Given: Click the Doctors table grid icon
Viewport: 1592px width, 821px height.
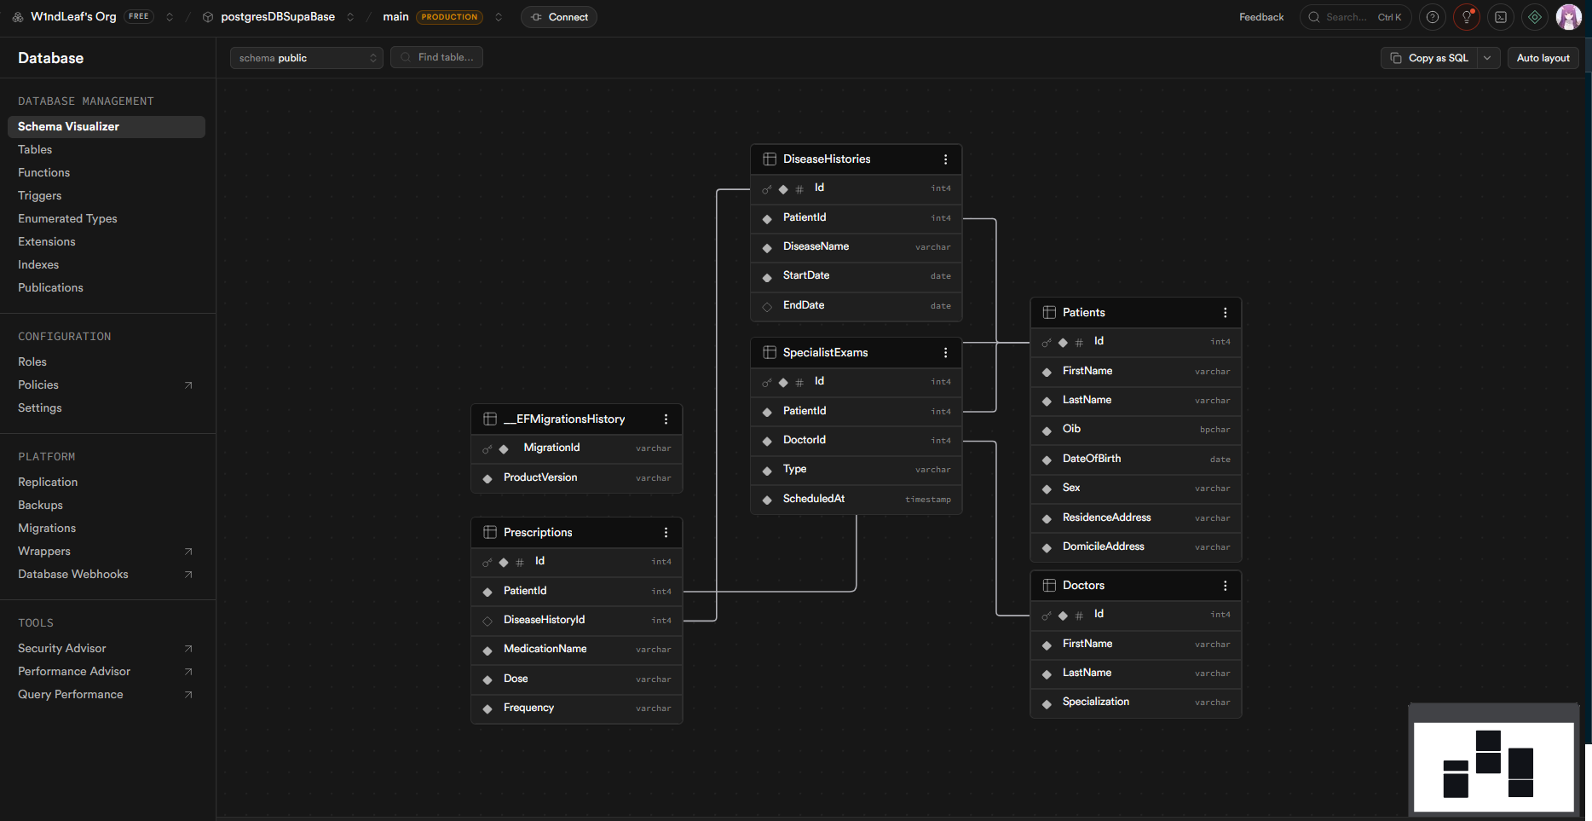Looking at the screenshot, I should (1049, 586).
